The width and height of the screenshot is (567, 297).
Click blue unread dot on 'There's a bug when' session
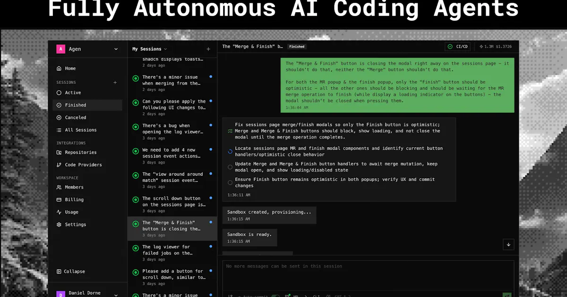(x=211, y=125)
